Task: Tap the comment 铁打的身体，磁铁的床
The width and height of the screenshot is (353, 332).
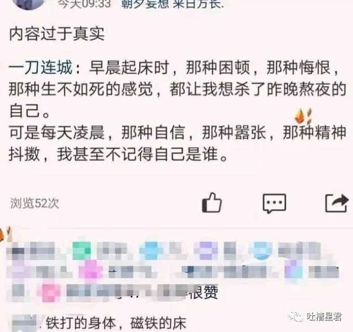Action: coord(116,323)
